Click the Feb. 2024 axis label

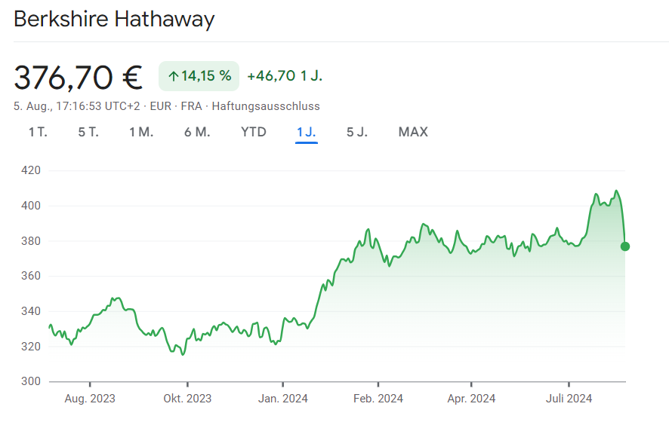coord(378,399)
